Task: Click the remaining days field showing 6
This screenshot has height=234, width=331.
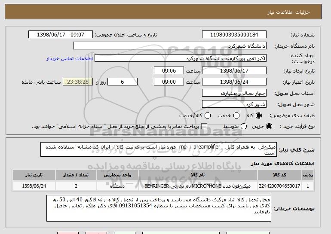Action: coord(123,82)
